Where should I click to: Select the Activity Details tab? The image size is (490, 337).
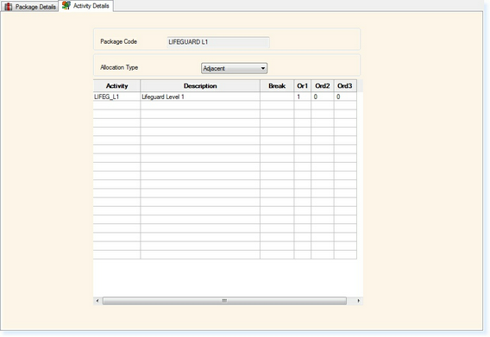pos(86,6)
